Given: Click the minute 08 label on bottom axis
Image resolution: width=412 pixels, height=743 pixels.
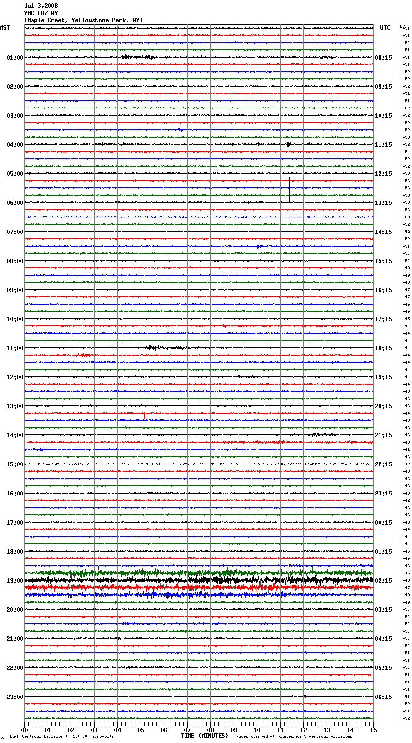Looking at the screenshot, I should coord(210,730).
